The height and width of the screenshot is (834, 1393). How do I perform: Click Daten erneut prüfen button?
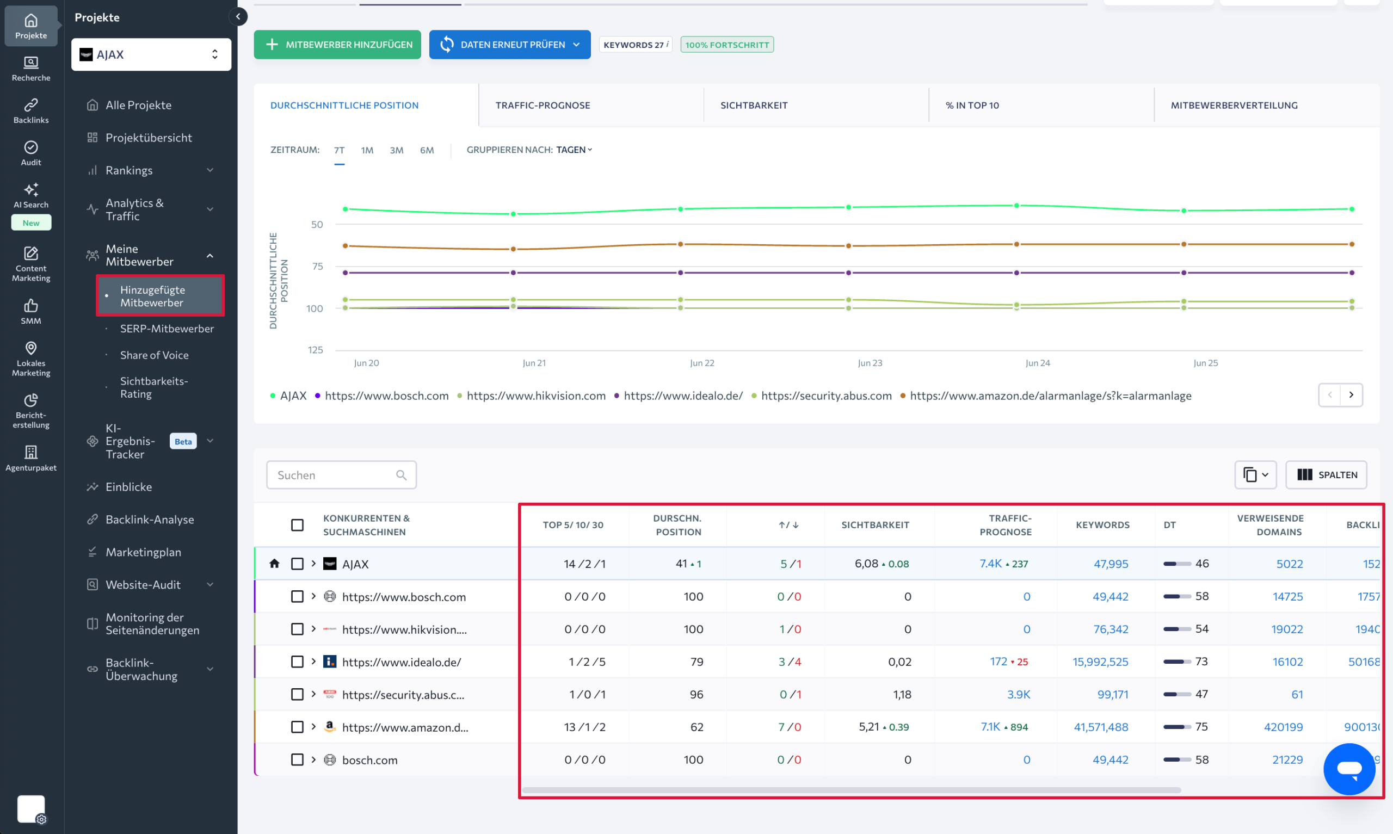[510, 45]
